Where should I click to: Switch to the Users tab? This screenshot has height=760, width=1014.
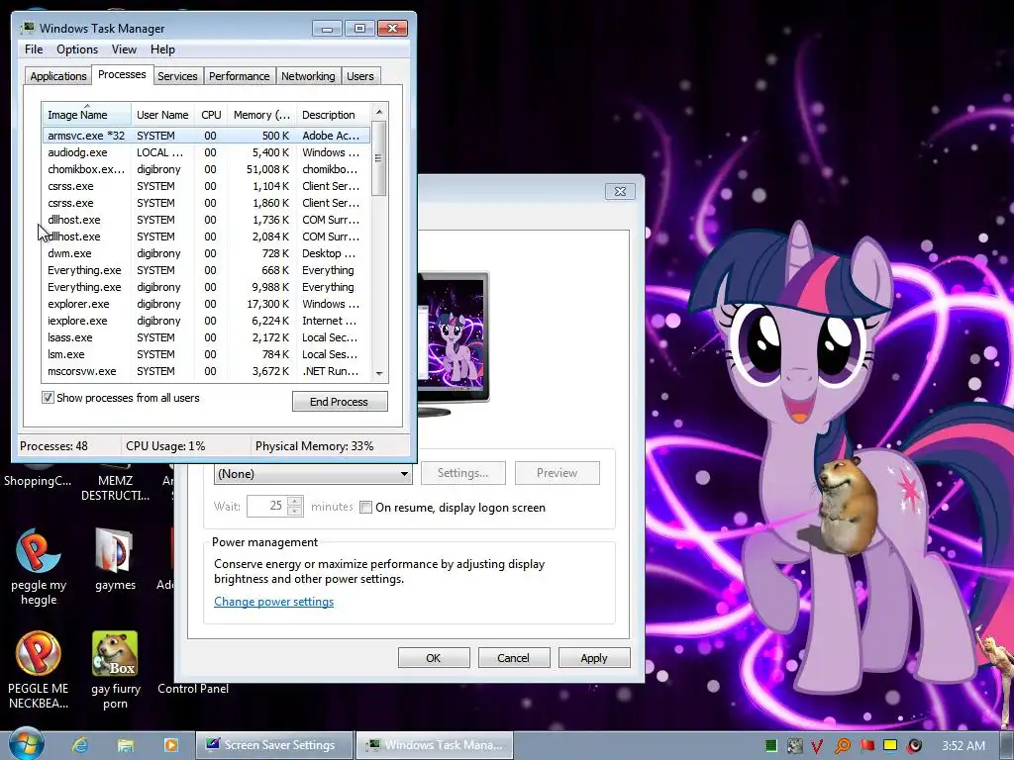pyautogui.click(x=360, y=75)
